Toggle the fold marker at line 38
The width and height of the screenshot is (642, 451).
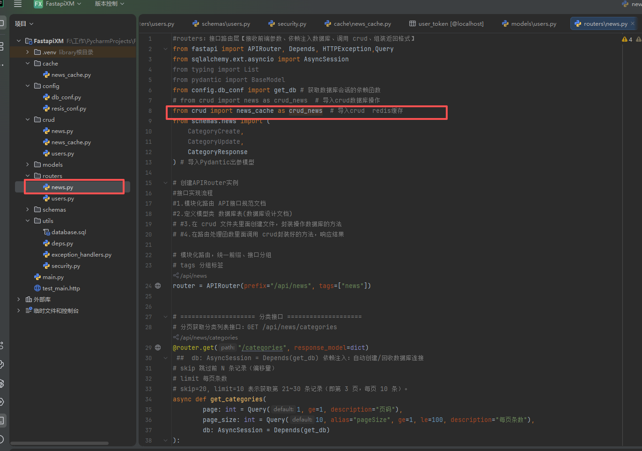pyautogui.click(x=165, y=440)
